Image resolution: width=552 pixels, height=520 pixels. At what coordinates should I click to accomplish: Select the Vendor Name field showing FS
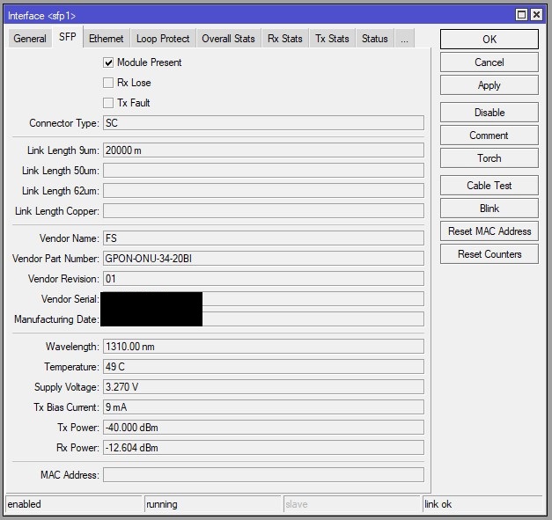coord(263,238)
